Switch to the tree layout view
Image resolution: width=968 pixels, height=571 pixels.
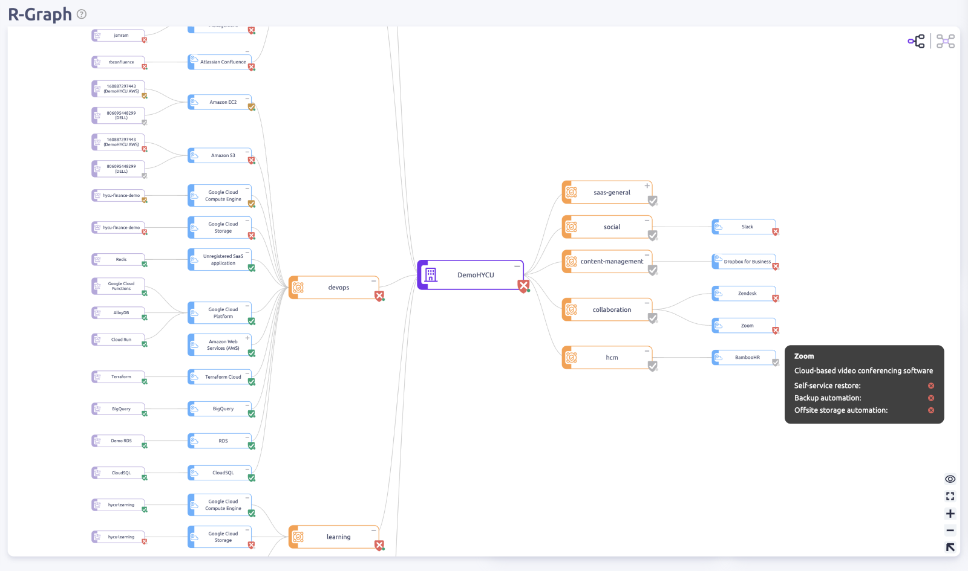(915, 40)
